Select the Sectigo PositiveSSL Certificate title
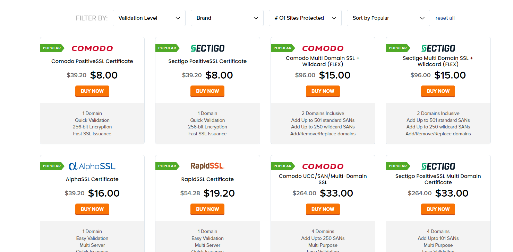Viewport: 513px width, 252px height. pos(207,61)
